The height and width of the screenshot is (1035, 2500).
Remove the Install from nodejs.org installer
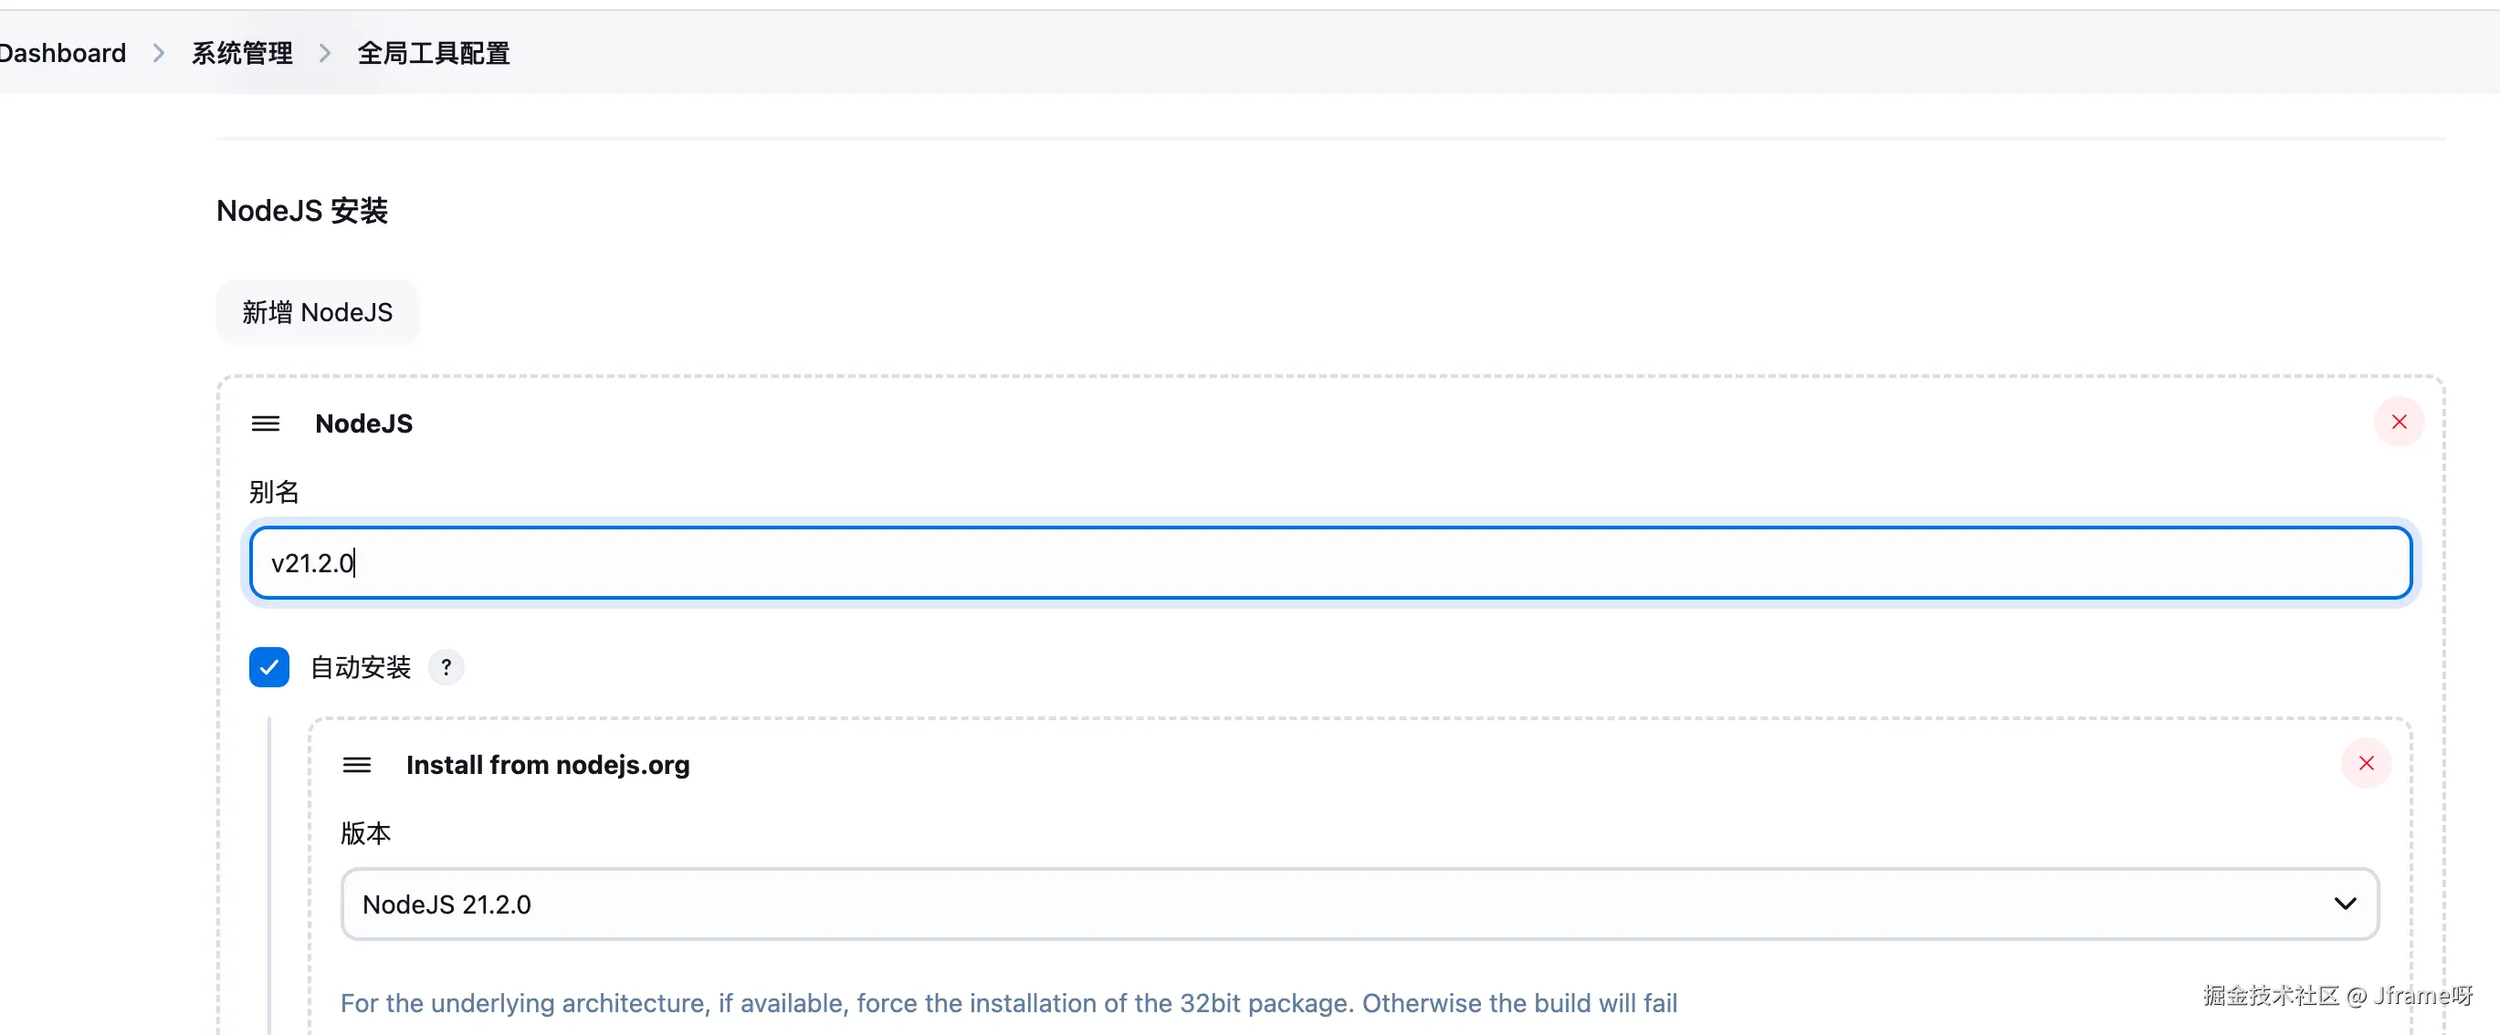pyautogui.click(x=2366, y=763)
